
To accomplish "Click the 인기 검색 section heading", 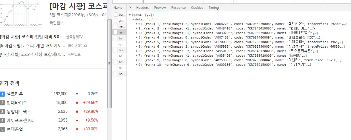I will coord(10,83).
